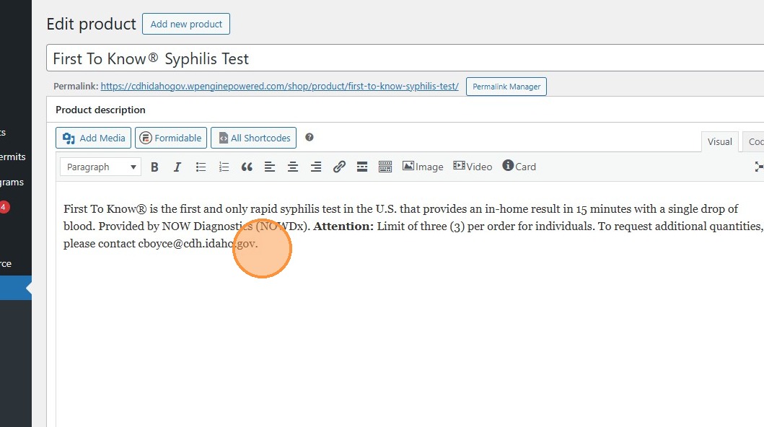Open the sidebar item ending in 'ermits'
The width and height of the screenshot is (764, 427).
pyautogui.click(x=13, y=157)
